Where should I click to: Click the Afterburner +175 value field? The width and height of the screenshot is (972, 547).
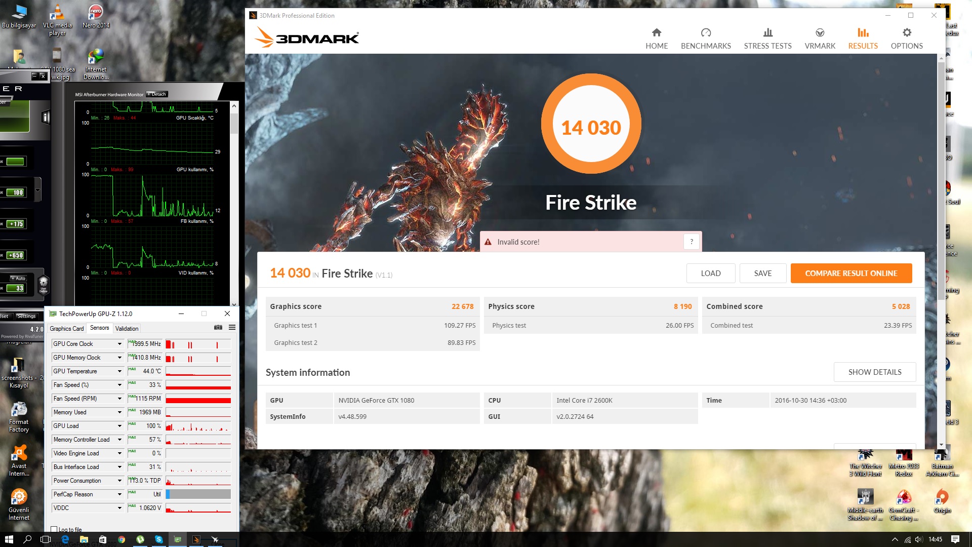16,224
